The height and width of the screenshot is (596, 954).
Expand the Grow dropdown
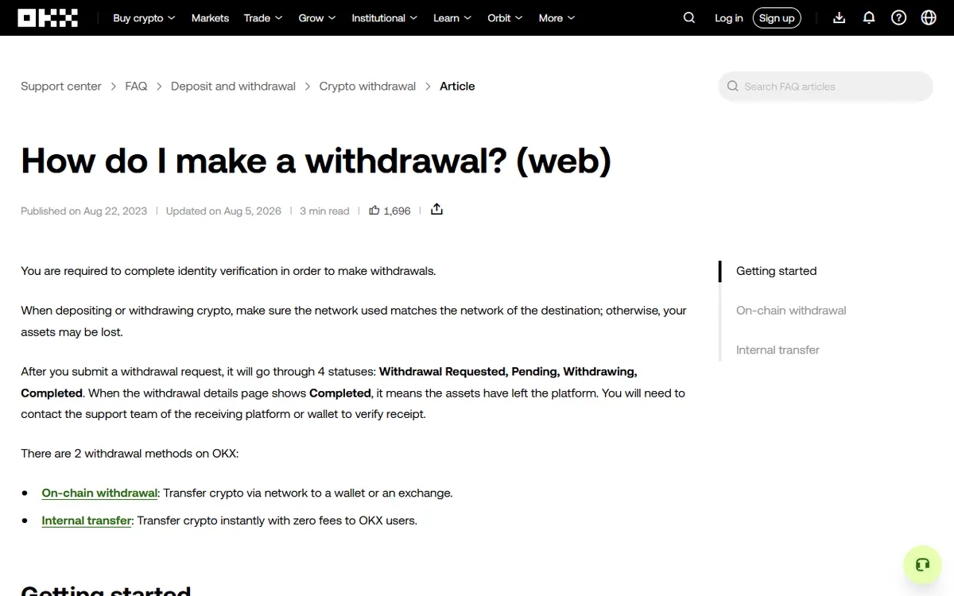pyautogui.click(x=317, y=17)
